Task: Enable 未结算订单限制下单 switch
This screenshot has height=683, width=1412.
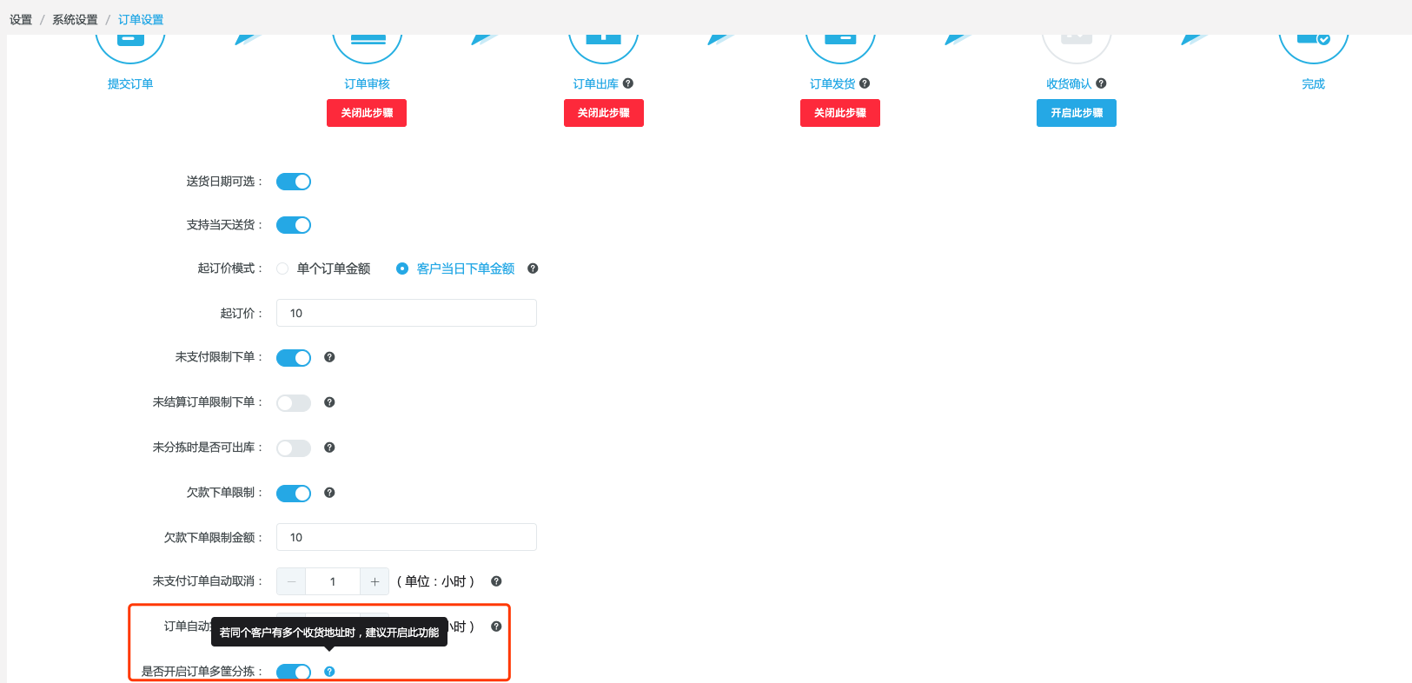Action: coord(294,403)
